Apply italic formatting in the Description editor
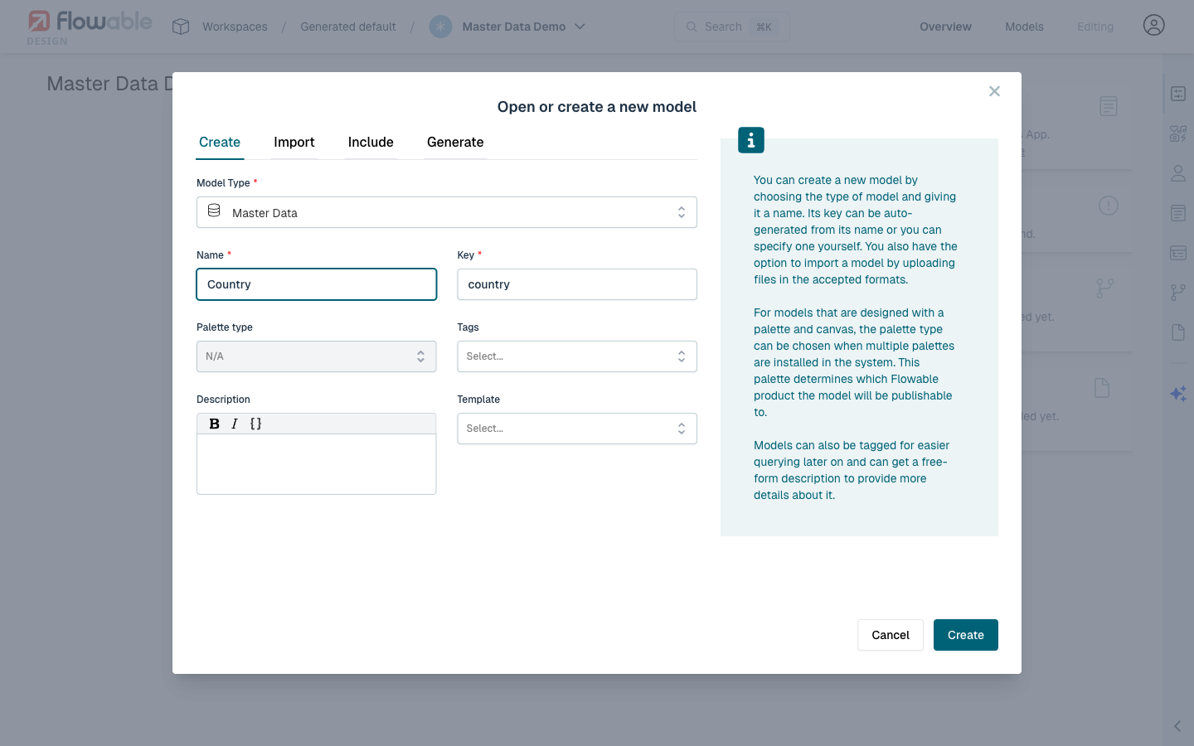 [x=235, y=424]
